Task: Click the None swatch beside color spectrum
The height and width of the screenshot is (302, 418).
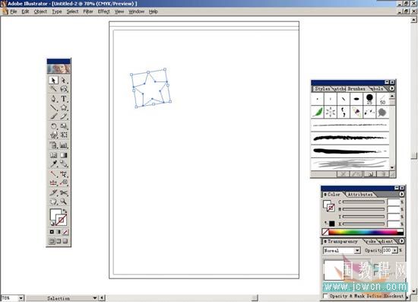Action: coord(325,232)
